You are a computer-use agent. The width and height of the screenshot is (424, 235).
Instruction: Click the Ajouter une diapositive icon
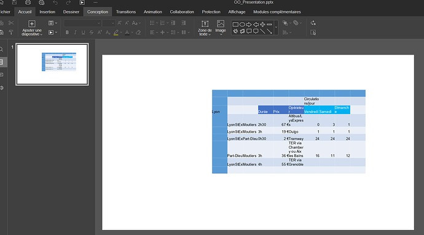(x=31, y=24)
